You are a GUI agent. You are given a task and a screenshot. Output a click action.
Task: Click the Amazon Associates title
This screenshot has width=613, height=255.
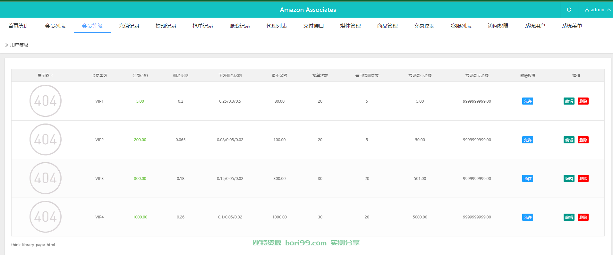click(308, 10)
